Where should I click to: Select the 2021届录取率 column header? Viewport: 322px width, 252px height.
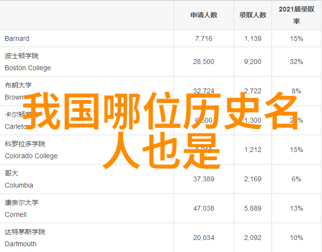coord(296,15)
